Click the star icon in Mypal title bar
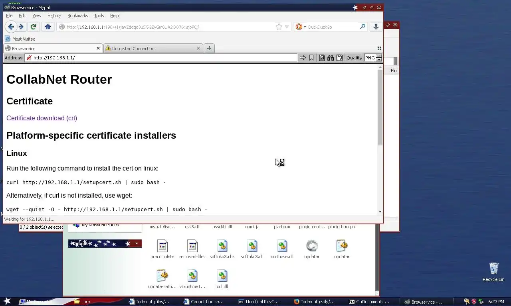Image resolution: width=511 pixels, height=306 pixels. (x=355, y=7)
